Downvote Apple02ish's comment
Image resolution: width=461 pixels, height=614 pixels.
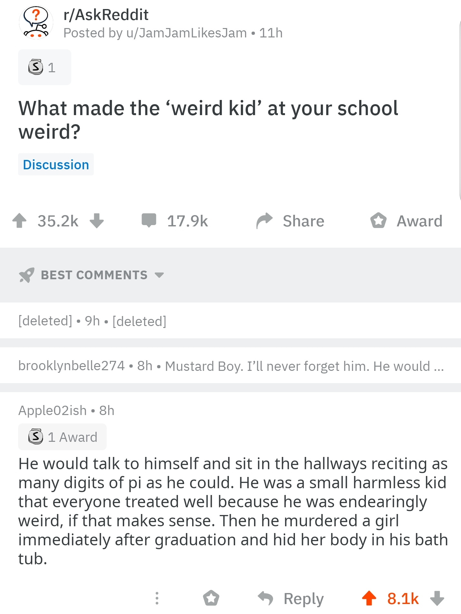coord(437,598)
